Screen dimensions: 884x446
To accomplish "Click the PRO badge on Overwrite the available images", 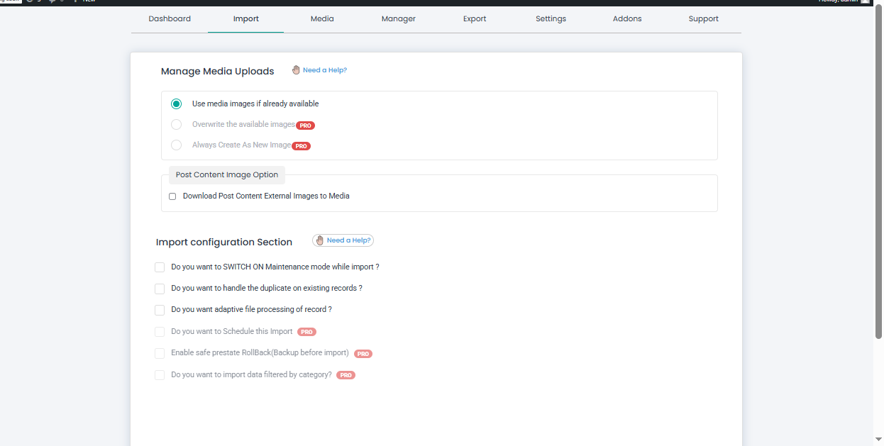I will [x=305, y=125].
